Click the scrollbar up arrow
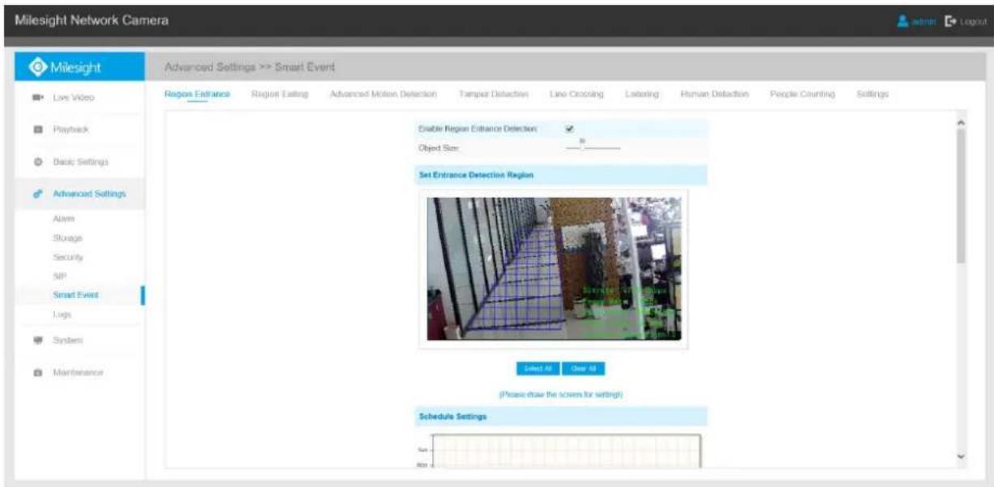The height and width of the screenshot is (487, 994). point(962,122)
